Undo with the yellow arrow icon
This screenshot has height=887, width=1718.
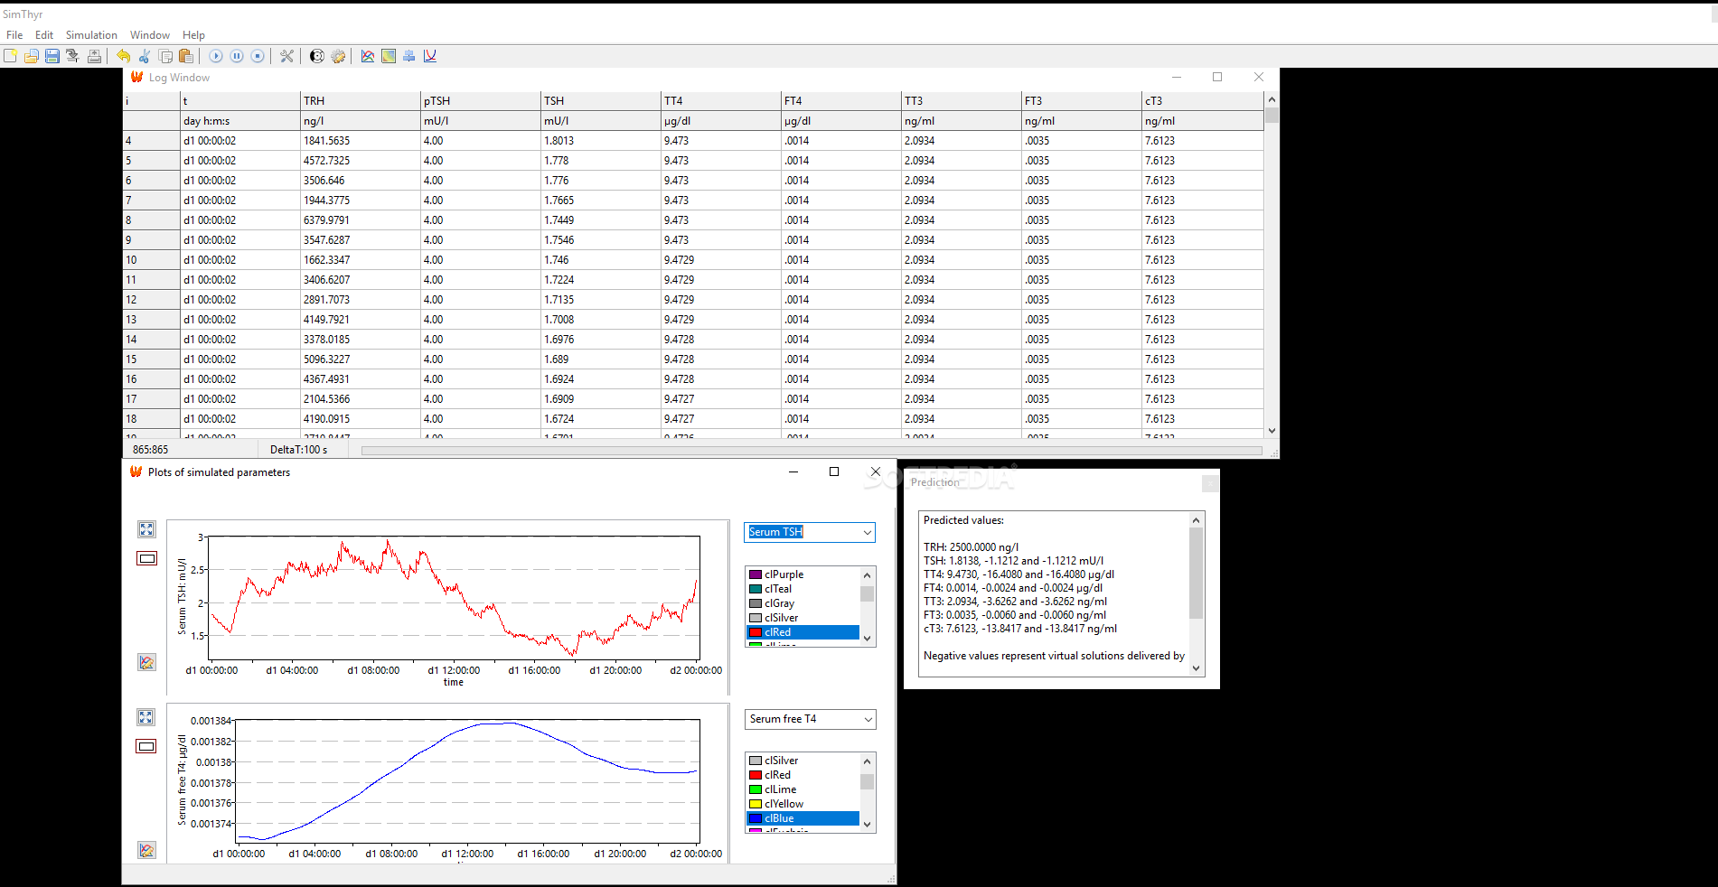coord(124,56)
